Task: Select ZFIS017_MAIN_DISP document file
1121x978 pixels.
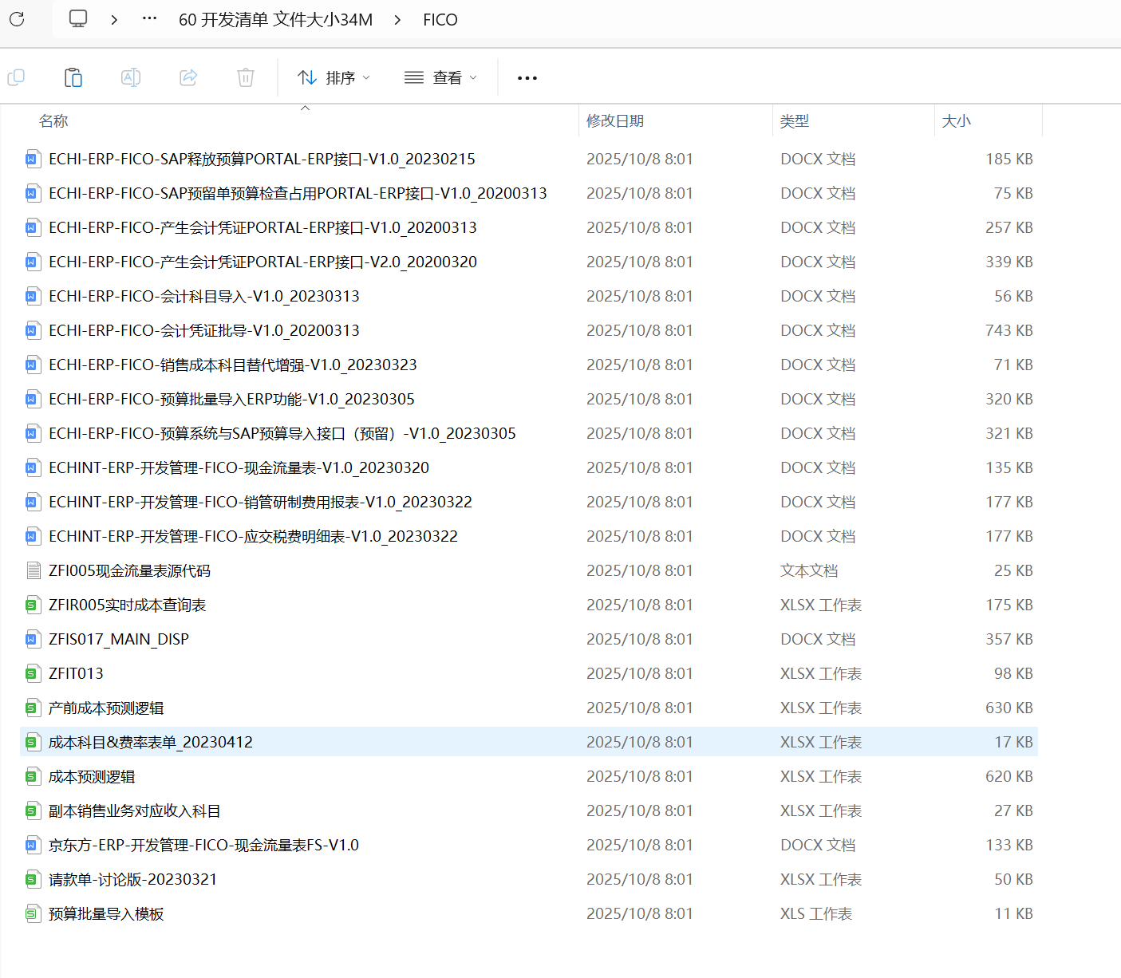Action: [119, 640]
